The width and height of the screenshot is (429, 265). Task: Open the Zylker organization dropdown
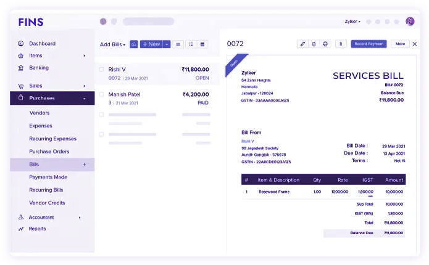point(352,22)
